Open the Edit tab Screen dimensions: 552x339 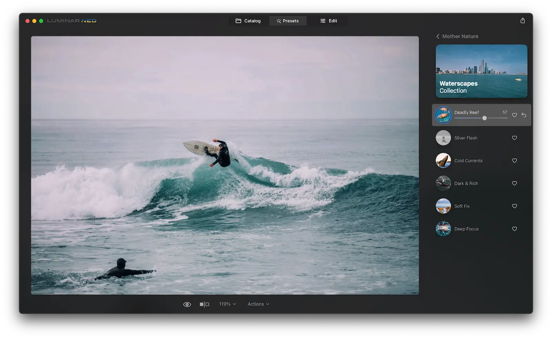coord(328,21)
